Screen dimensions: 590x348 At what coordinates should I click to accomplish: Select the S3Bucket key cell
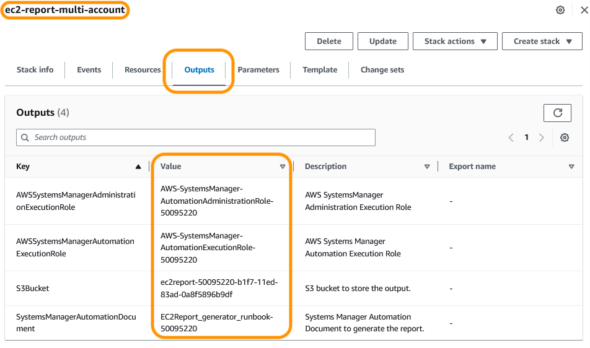click(32, 289)
